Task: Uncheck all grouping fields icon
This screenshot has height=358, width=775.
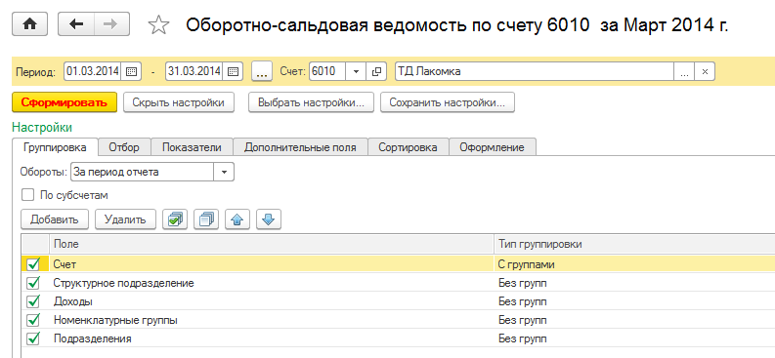Action: 206,219
